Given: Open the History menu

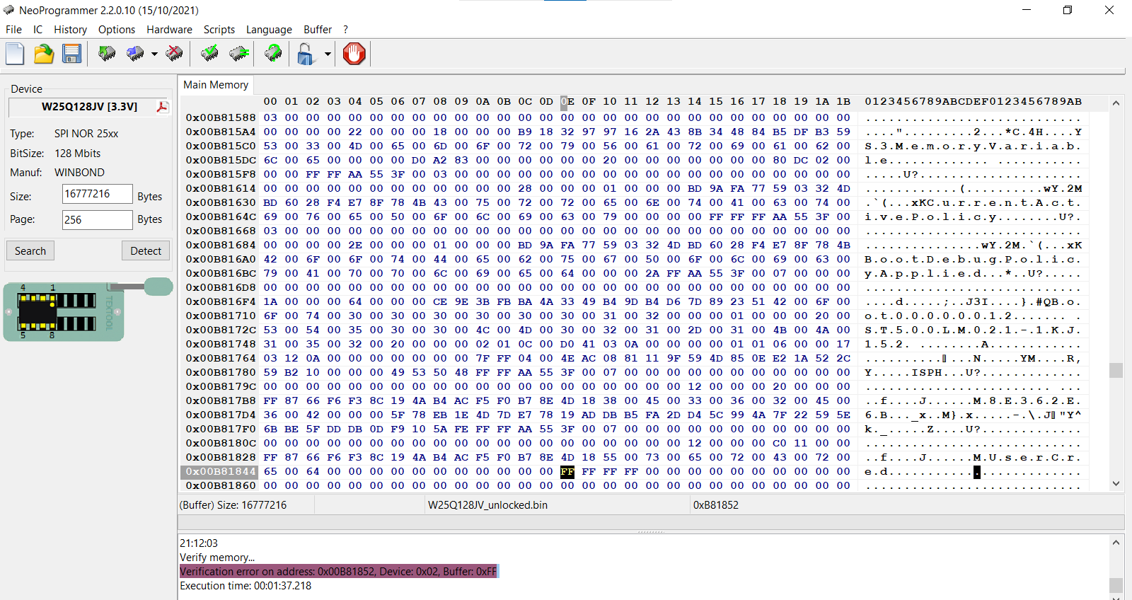Looking at the screenshot, I should [x=70, y=30].
